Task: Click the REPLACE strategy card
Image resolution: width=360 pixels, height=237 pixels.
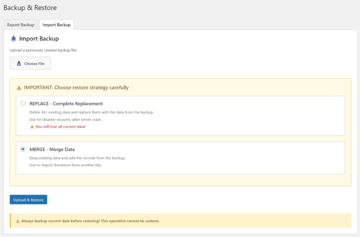Action: point(180,115)
